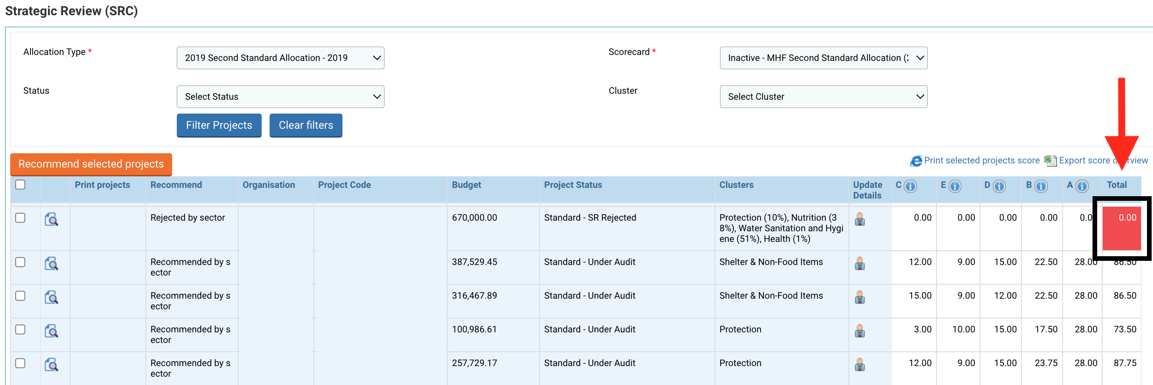Open preview icon for 100,986.61 budget project
Screen dimensions: 1153x385
coord(51,331)
